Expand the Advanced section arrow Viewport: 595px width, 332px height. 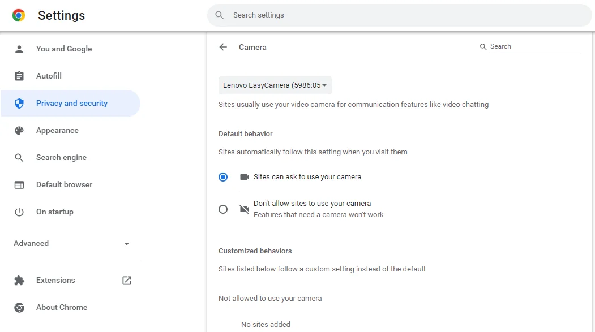coord(127,244)
